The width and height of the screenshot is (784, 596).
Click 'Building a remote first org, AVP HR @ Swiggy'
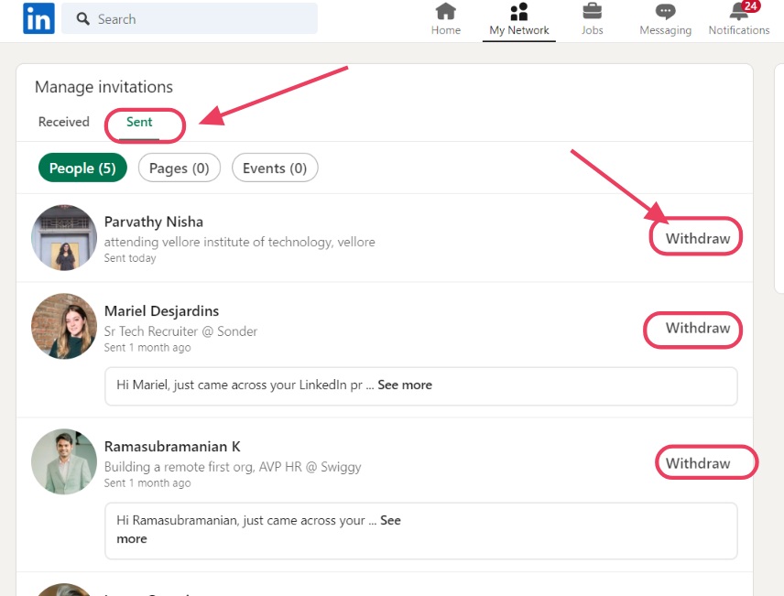pyautogui.click(x=233, y=467)
